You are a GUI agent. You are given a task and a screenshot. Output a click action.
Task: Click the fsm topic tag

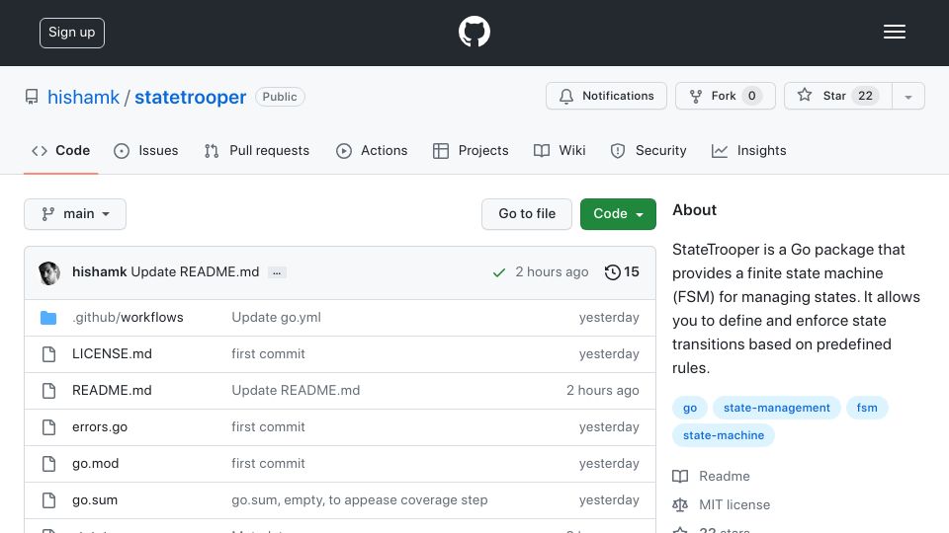867,408
